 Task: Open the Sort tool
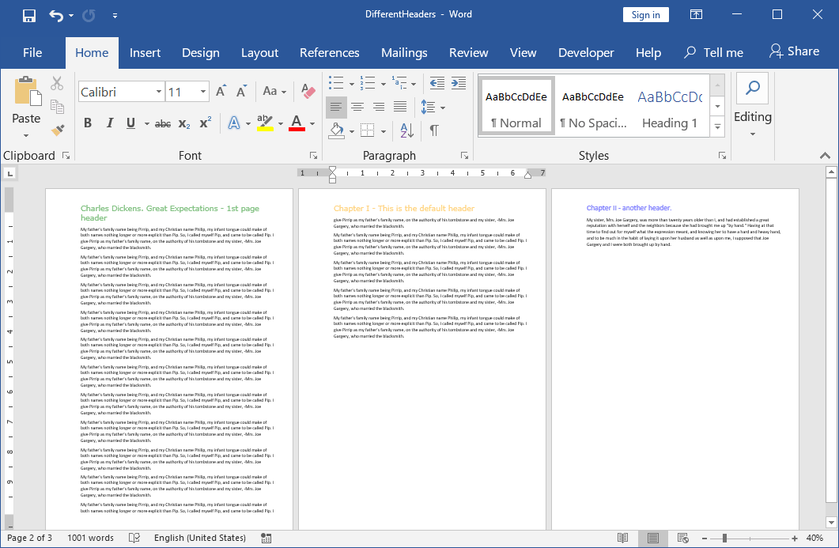point(406,130)
